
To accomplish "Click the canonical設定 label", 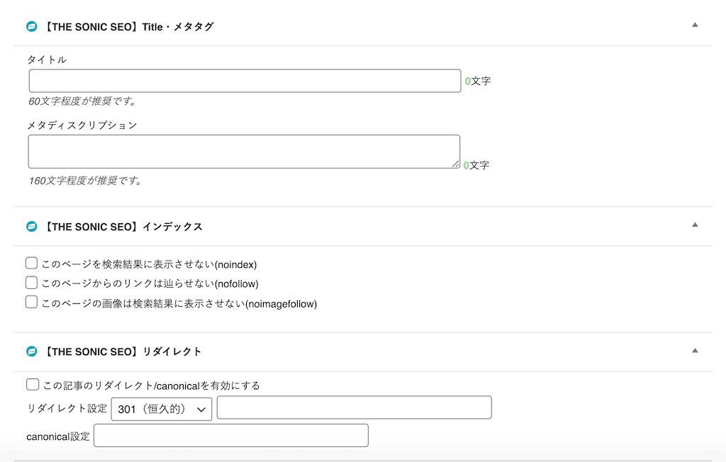I will point(58,436).
